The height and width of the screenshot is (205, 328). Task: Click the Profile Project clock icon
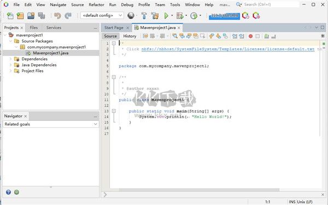coord(194,15)
